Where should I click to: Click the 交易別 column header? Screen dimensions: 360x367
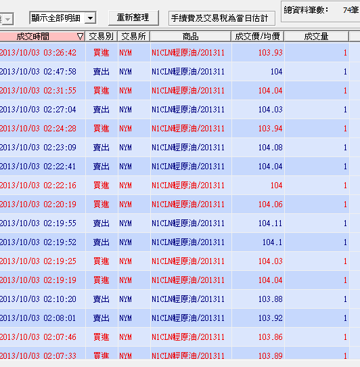click(x=102, y=37)
